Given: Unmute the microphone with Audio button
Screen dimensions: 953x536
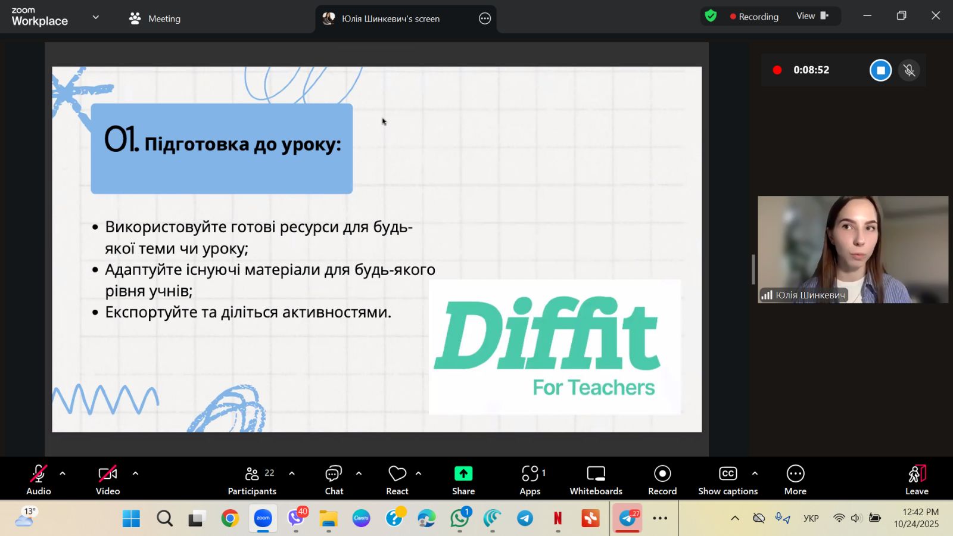Looking at the screenshot, I should (x=39, y=479).
